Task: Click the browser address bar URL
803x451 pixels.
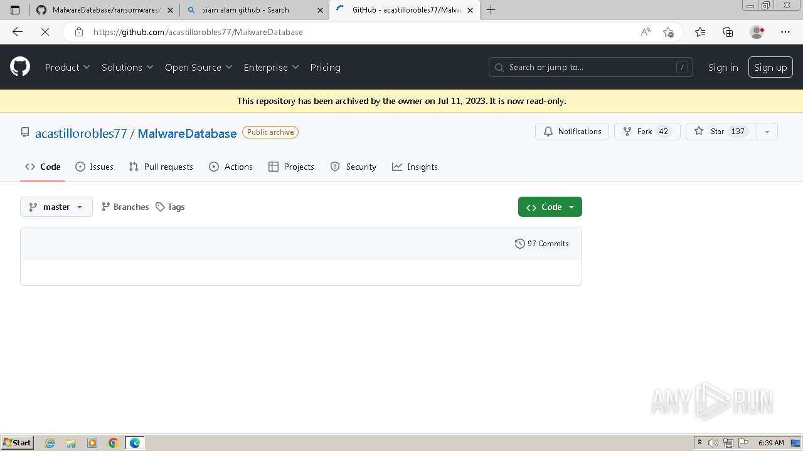Action: 198,32
